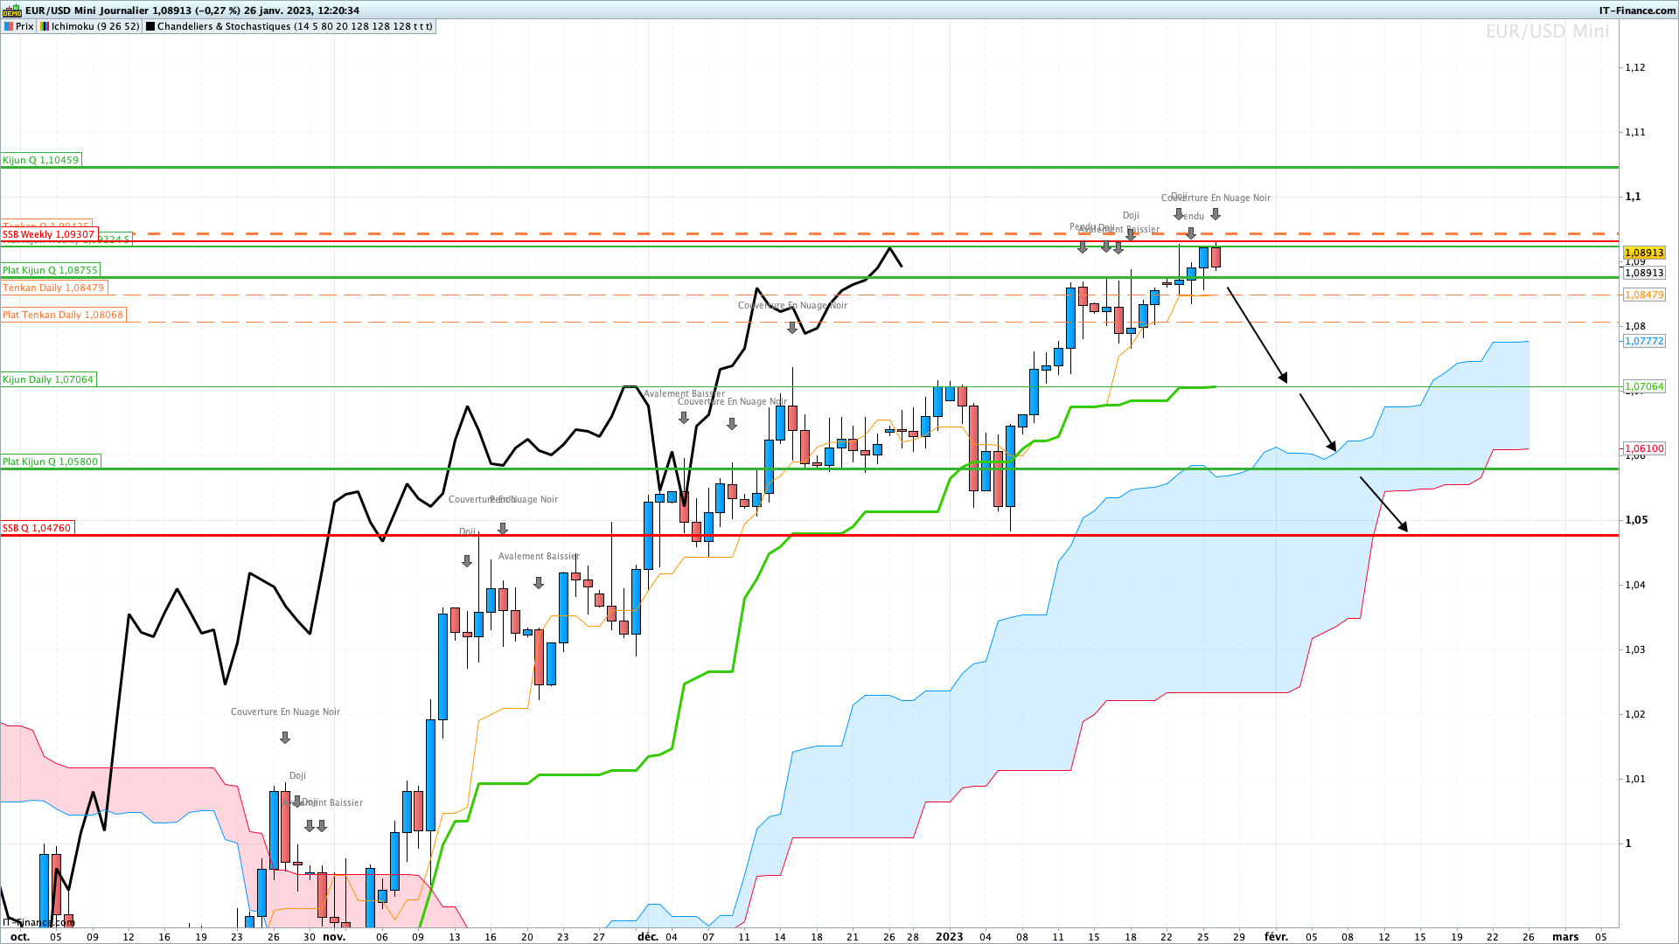Click the October Doji pattern label
1679x944 pixels.
297,775
